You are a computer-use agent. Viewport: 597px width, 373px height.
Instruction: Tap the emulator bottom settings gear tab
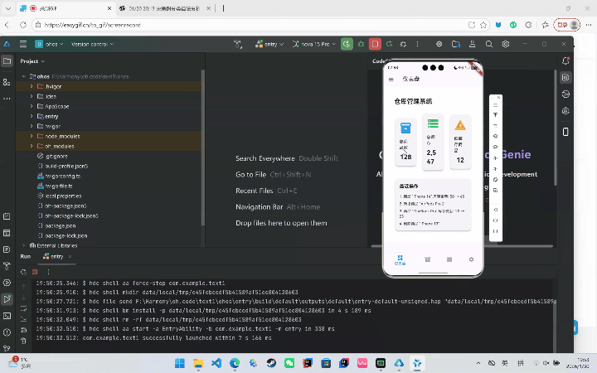pos(471,259)
